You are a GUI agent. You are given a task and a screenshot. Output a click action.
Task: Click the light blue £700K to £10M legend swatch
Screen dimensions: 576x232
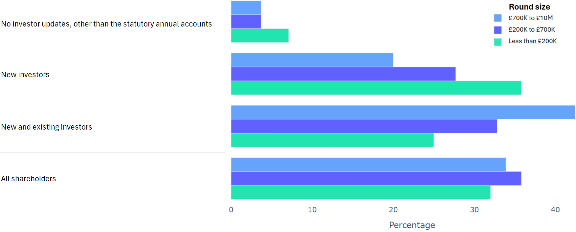click(498, 18)
